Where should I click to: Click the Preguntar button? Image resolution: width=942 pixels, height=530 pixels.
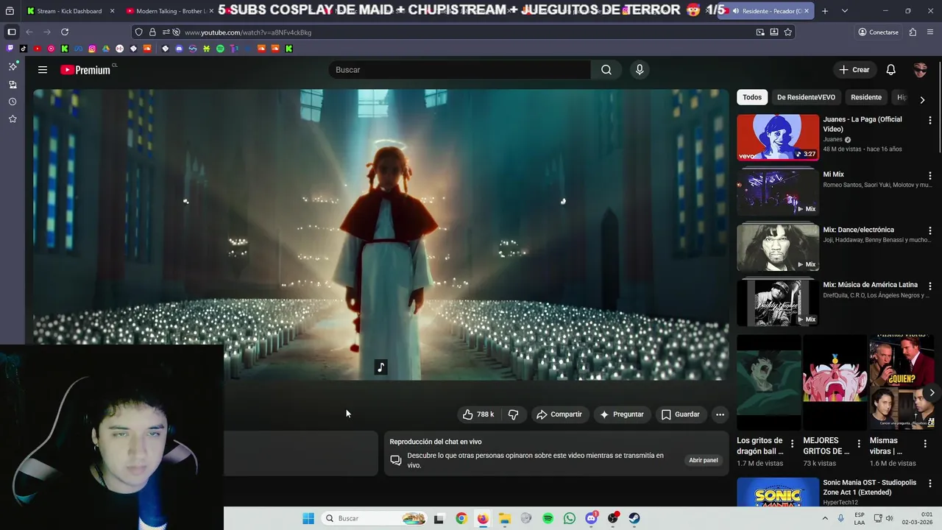pos(622,414)
